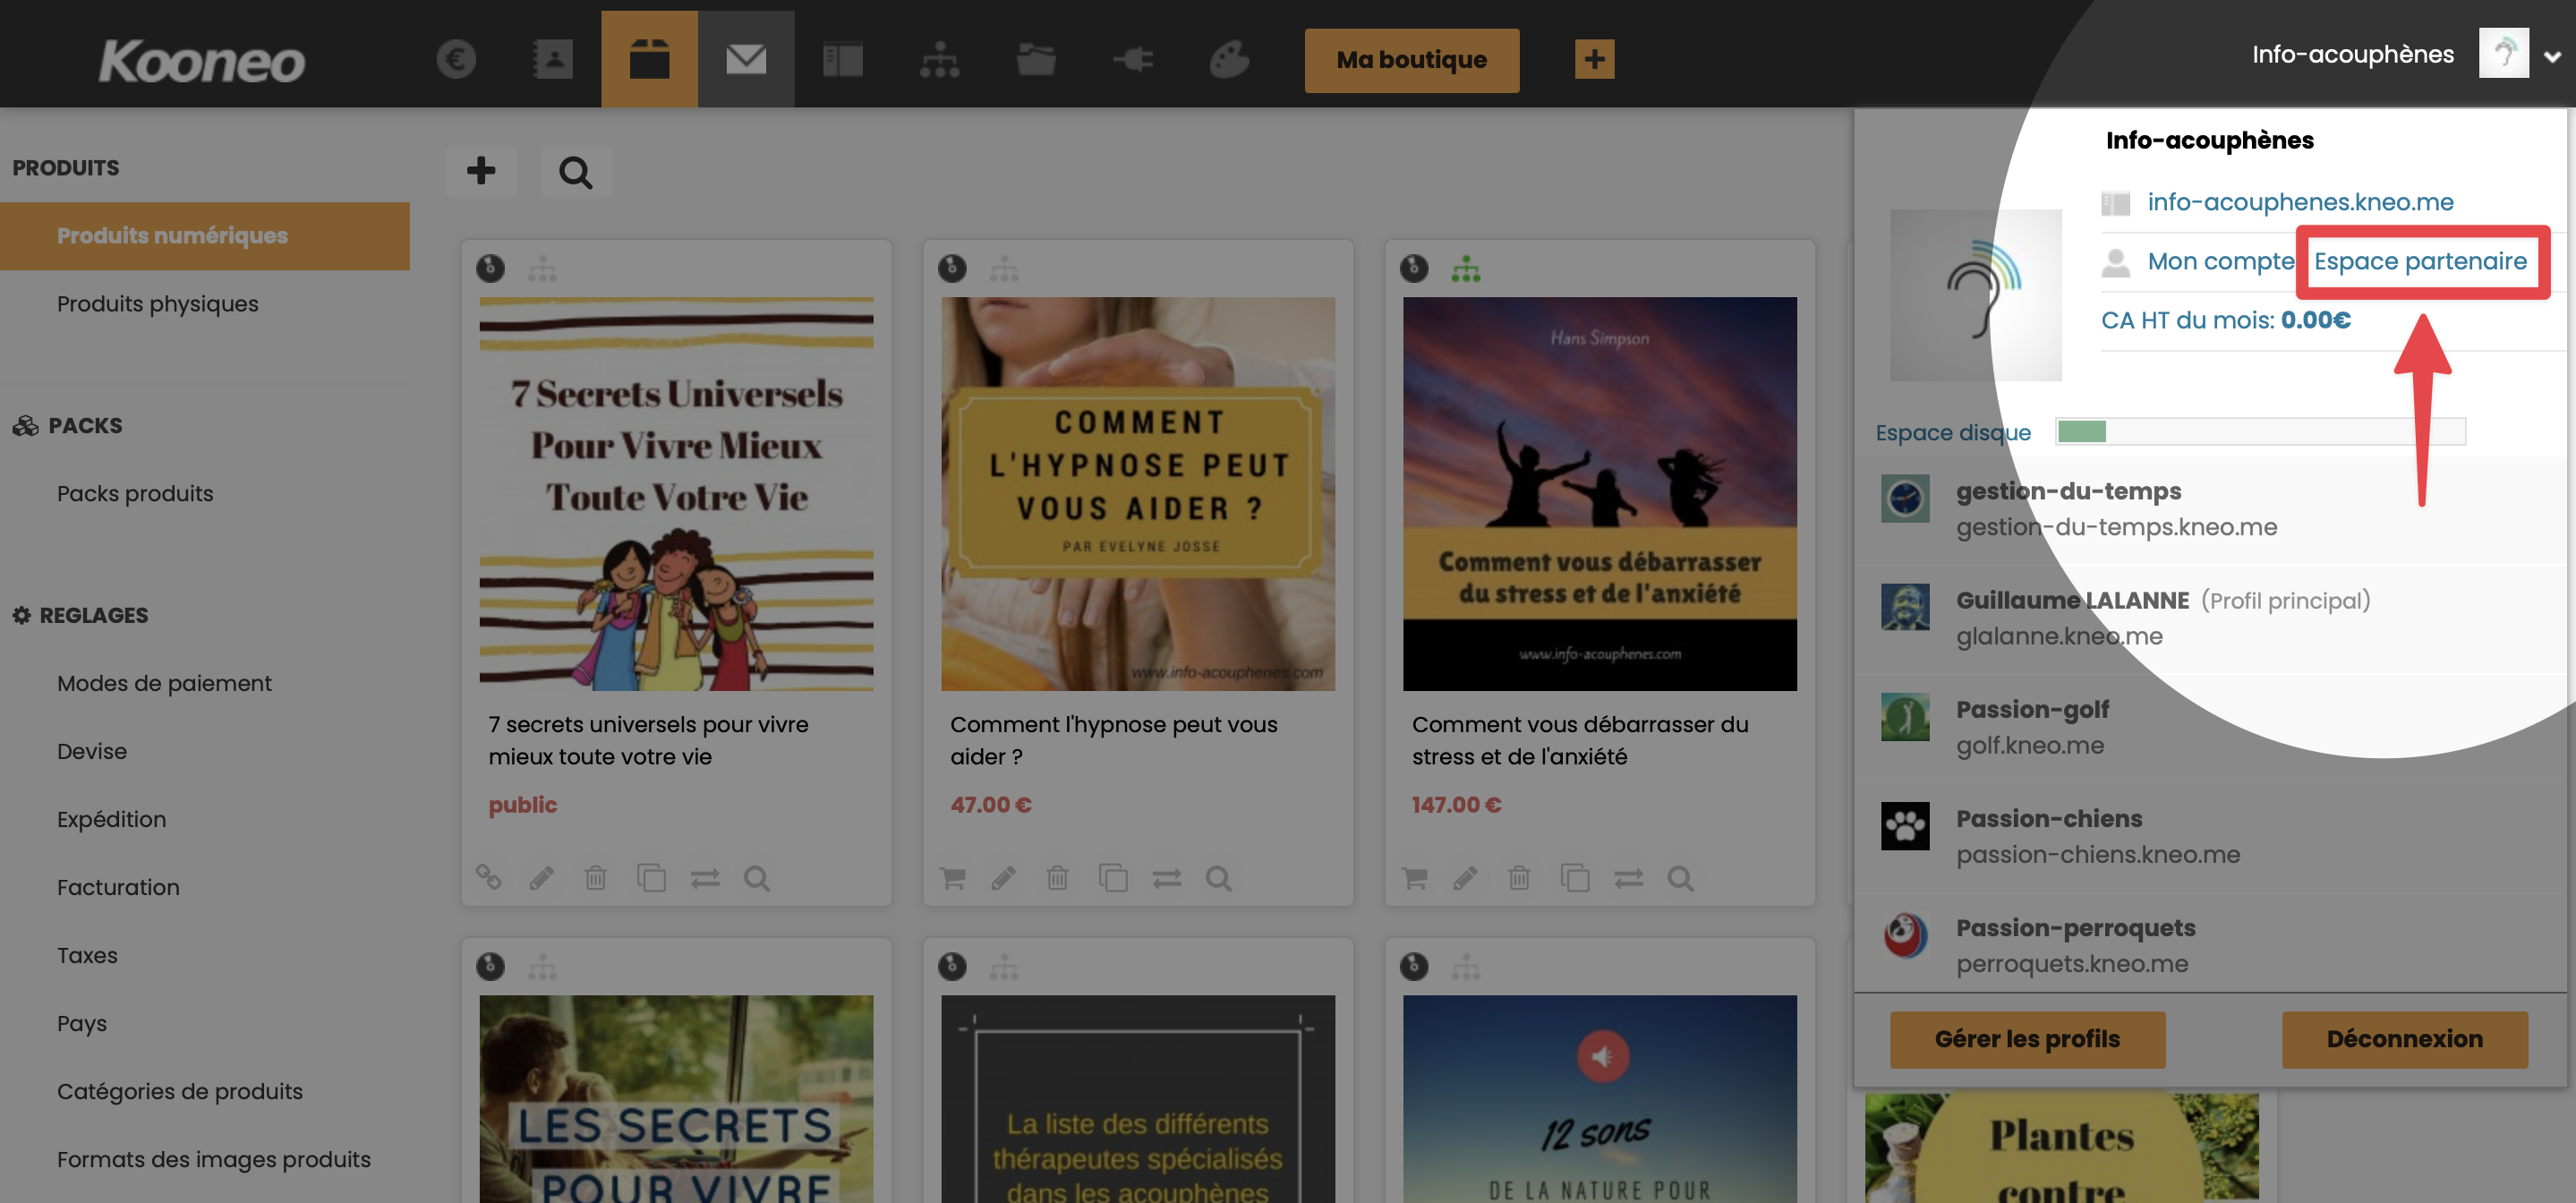Click the Déconnexion button
Viewport: 2576px width, 1203px height.
point(2404,1039)
